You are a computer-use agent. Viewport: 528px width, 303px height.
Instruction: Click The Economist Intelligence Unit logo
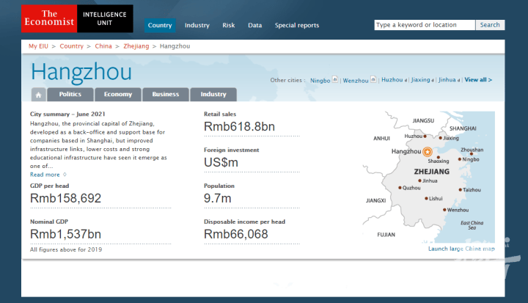(x=77, y=18)
